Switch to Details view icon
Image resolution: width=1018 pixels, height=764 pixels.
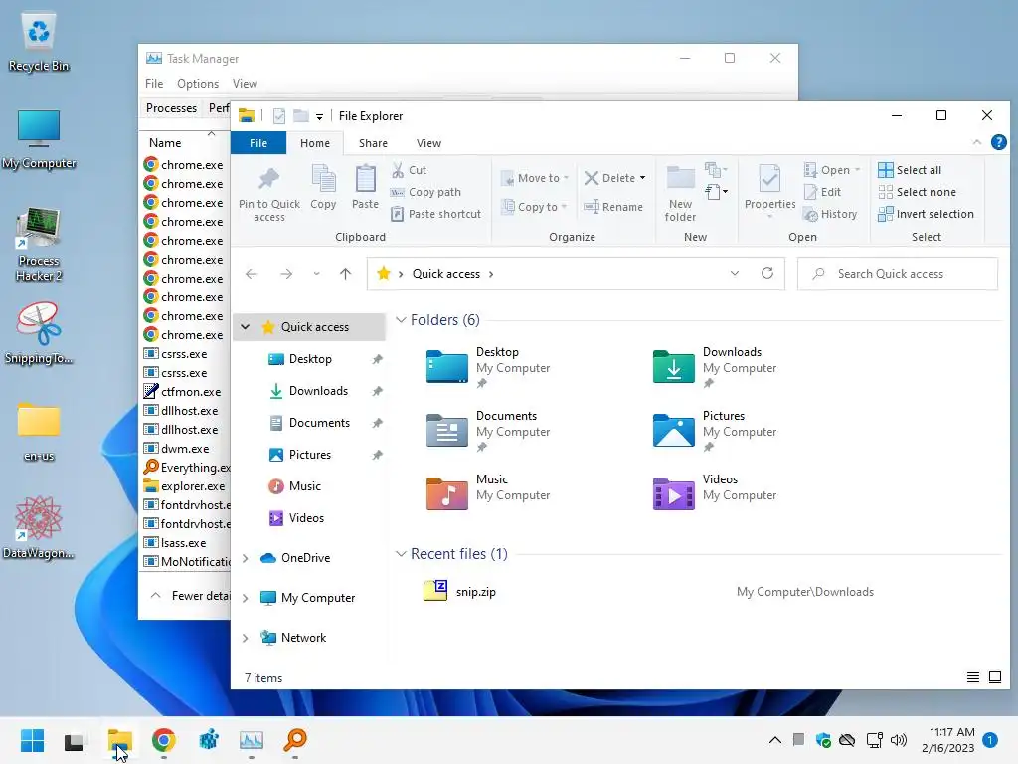tap(972, 677)
